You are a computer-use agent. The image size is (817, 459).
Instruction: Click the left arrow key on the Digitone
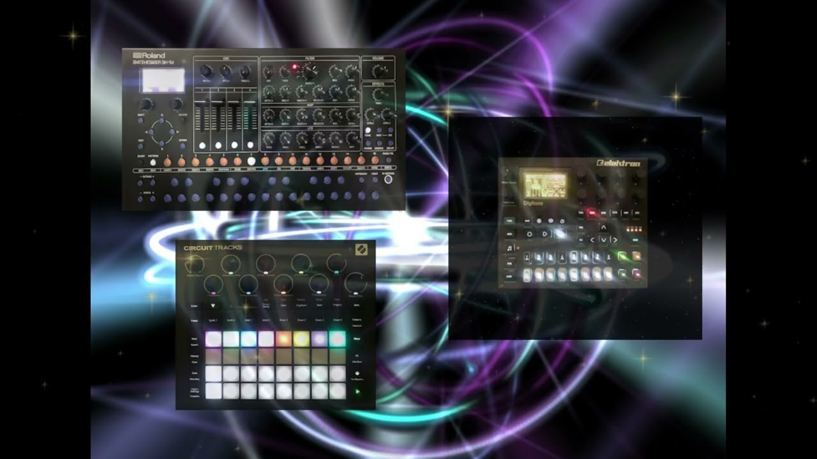(592, 240)
